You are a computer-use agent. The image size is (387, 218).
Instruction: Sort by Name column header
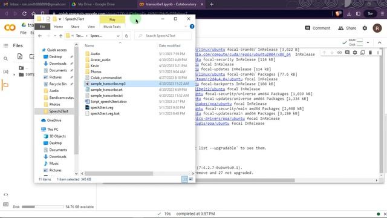point(89,46)
